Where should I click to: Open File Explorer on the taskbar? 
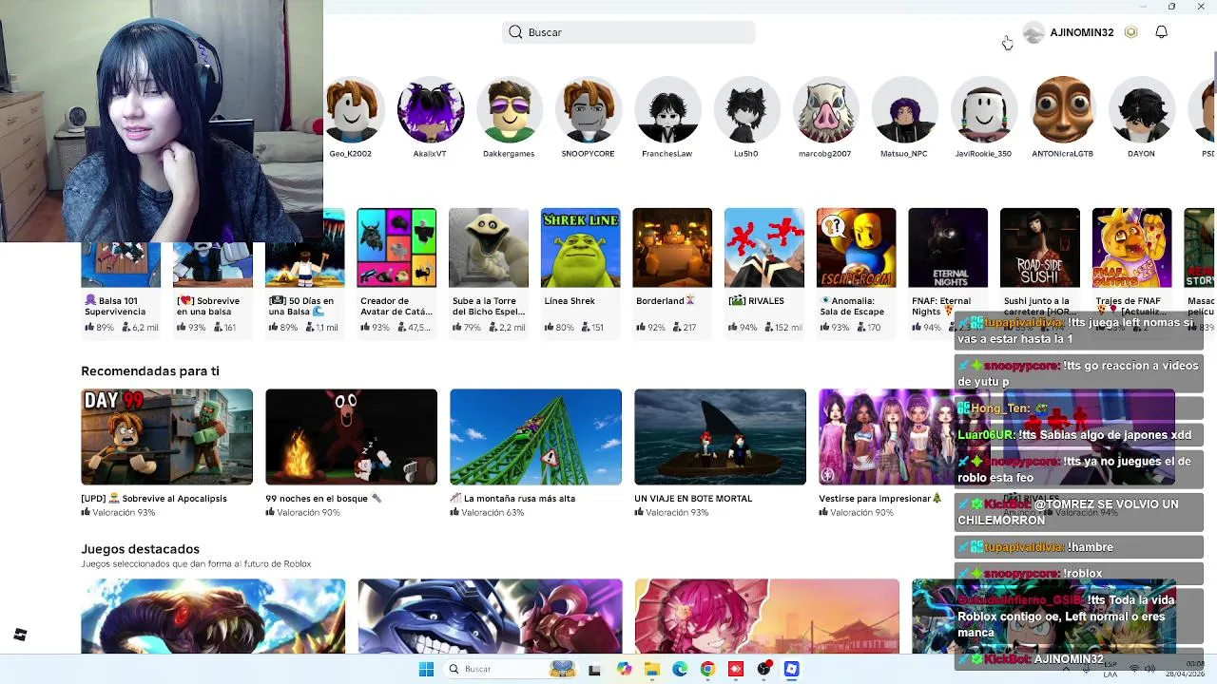(651, 670)
